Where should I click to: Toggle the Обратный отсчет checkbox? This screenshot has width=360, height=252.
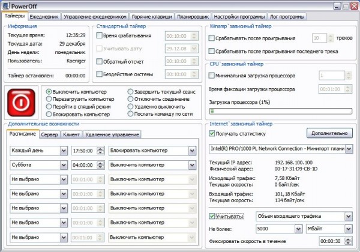(100, 61)
